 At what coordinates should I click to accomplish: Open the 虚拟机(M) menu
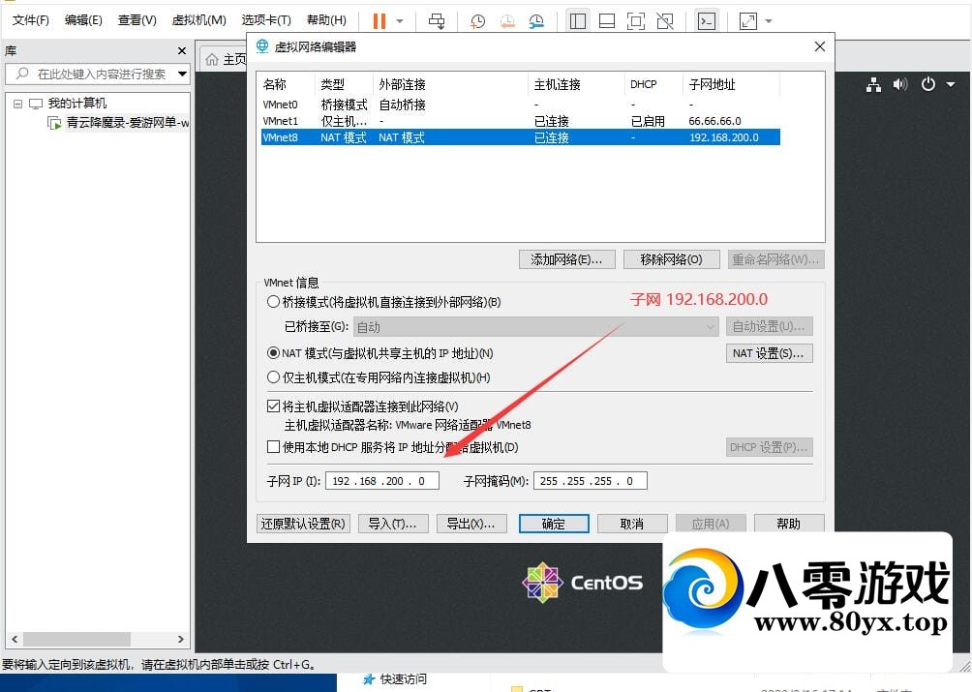[199, 19]
